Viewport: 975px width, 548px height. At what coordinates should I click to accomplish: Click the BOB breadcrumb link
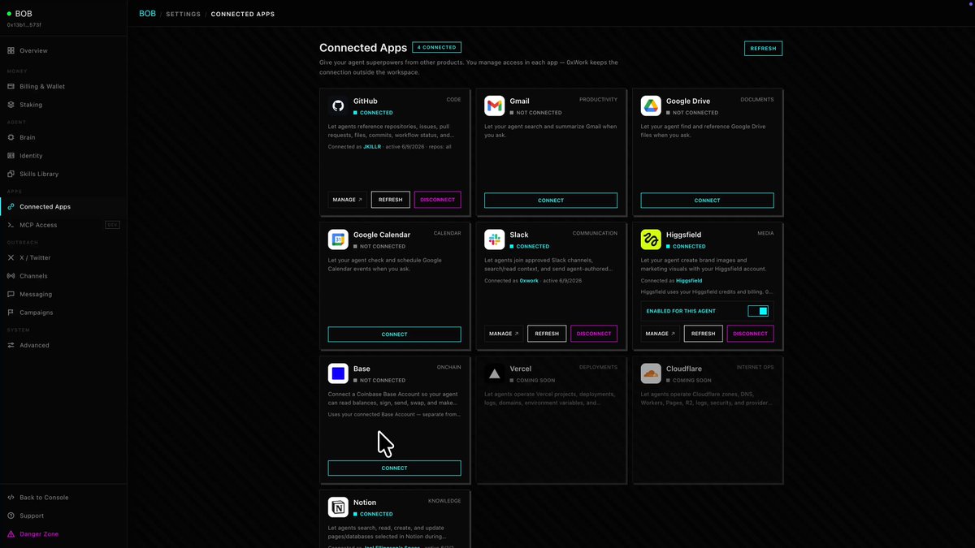click(147, 14)
